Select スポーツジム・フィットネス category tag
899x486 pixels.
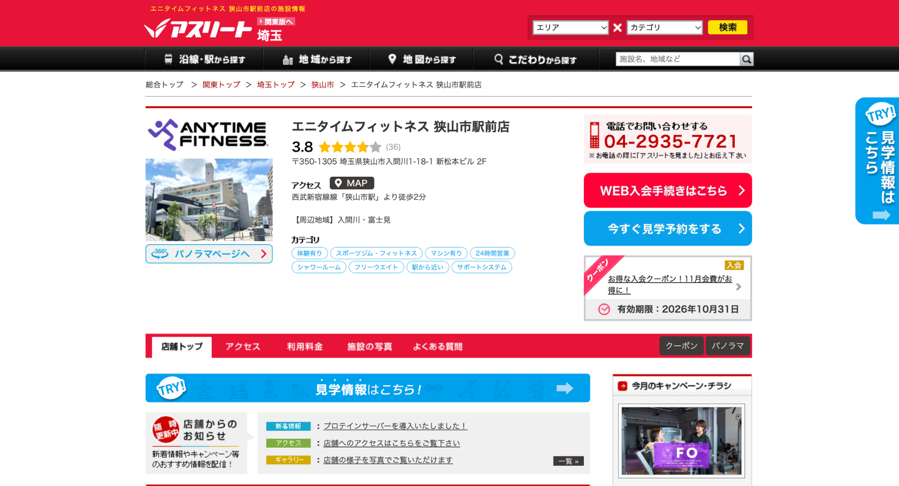pyautogui.click(x=376, y=253)
